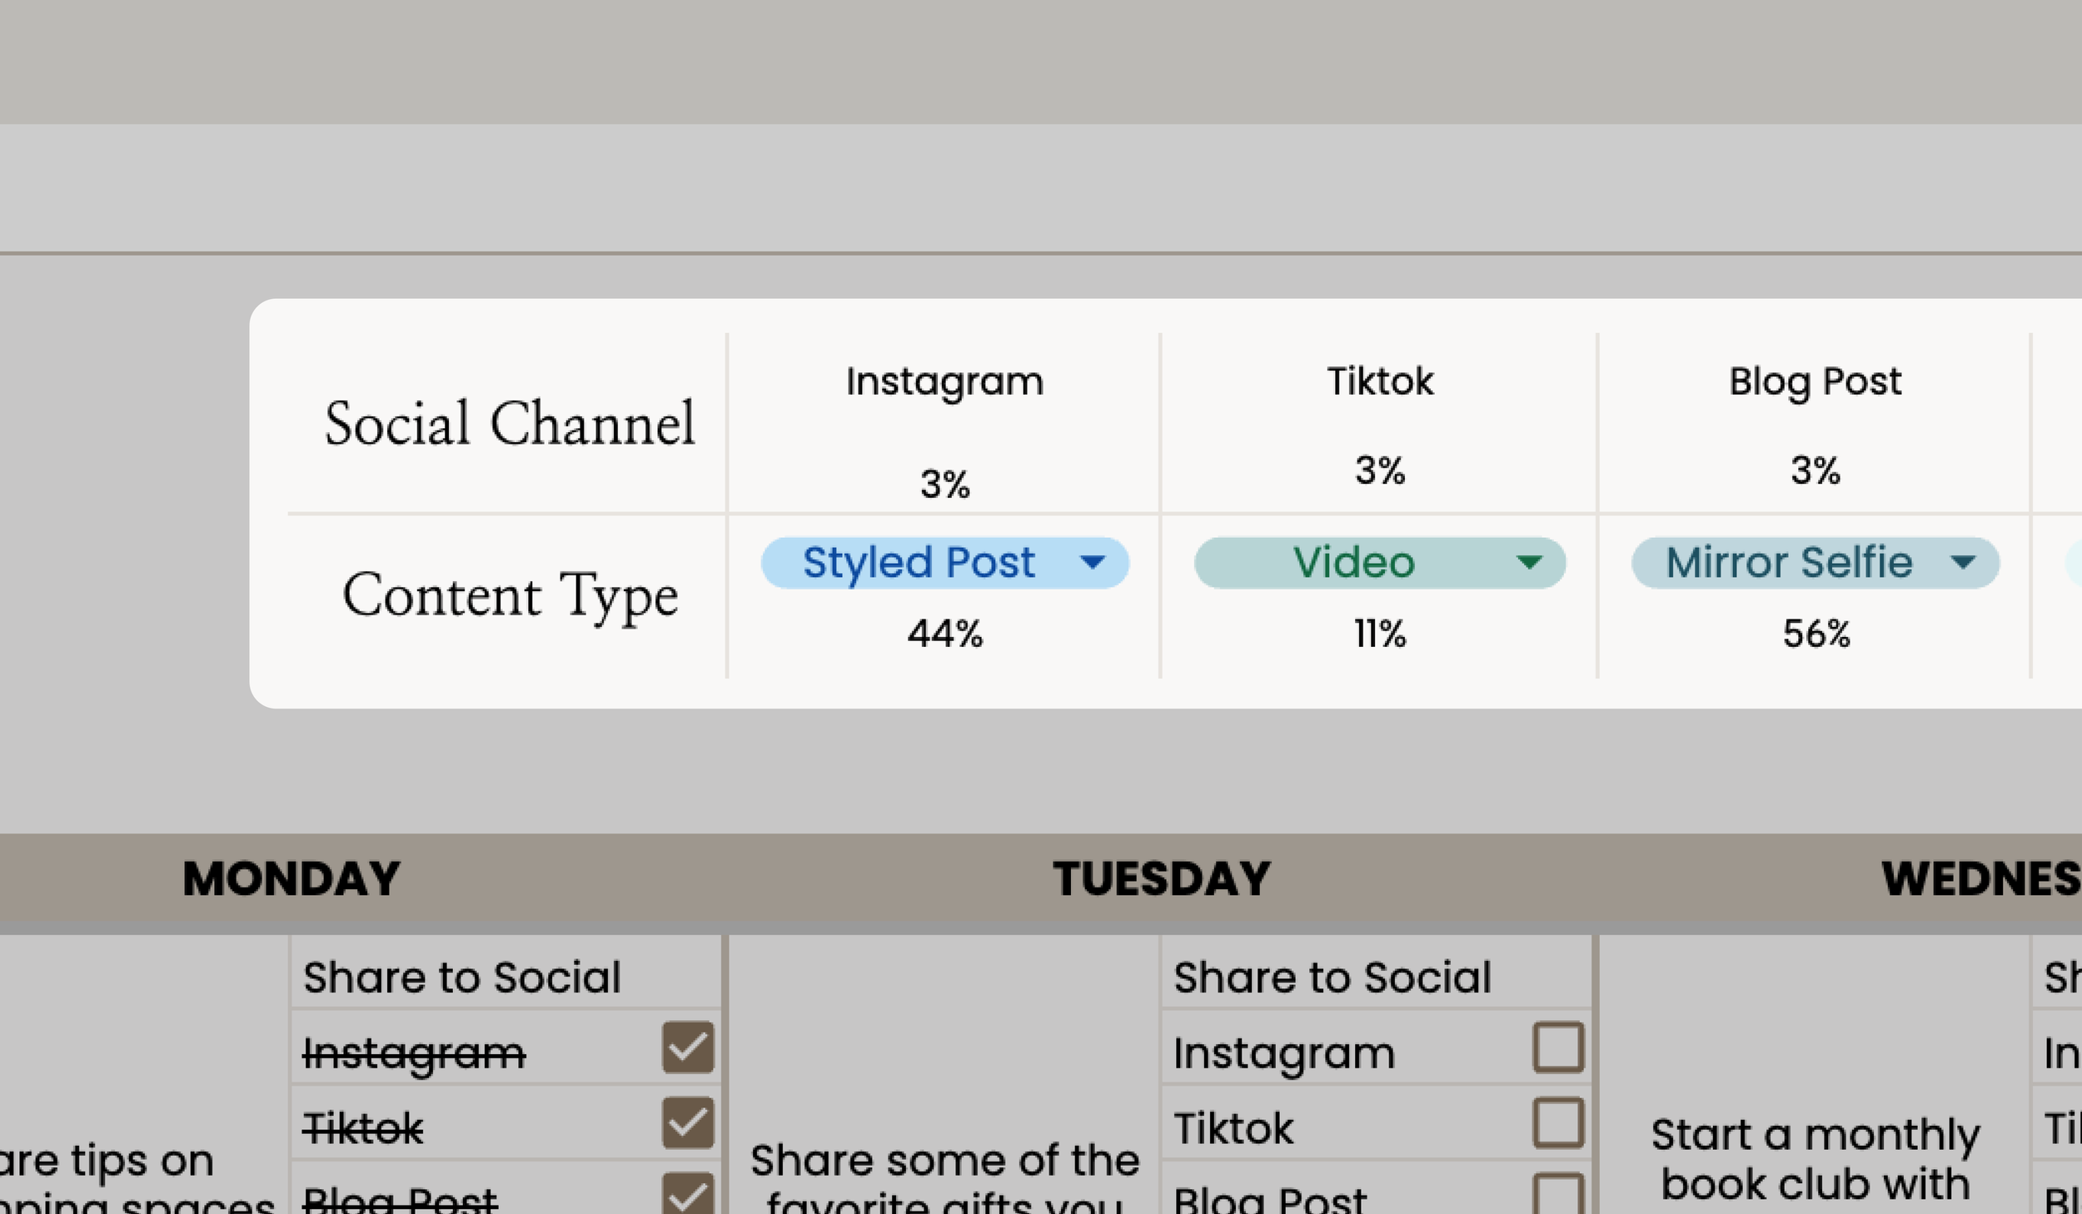Tick Tuesday's Tiktok checkbox

click(1557, 1122)
